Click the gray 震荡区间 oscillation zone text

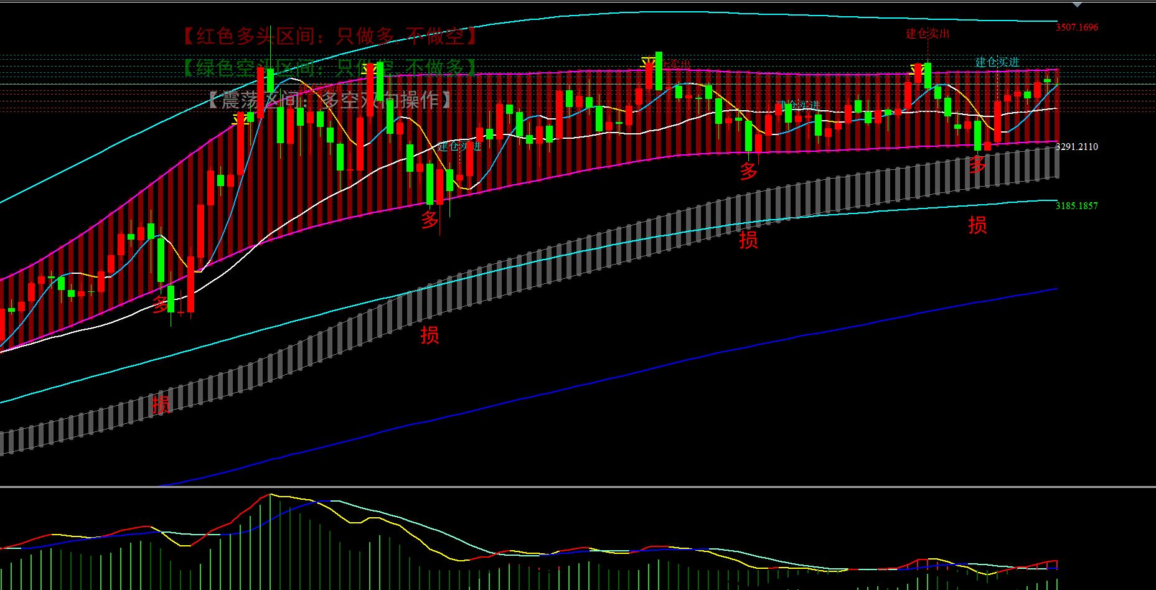point(331,100)
